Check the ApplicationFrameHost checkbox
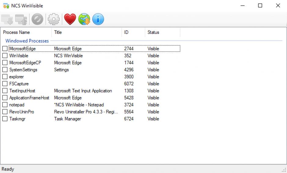The image size is (287, 173). click(5, 98)
